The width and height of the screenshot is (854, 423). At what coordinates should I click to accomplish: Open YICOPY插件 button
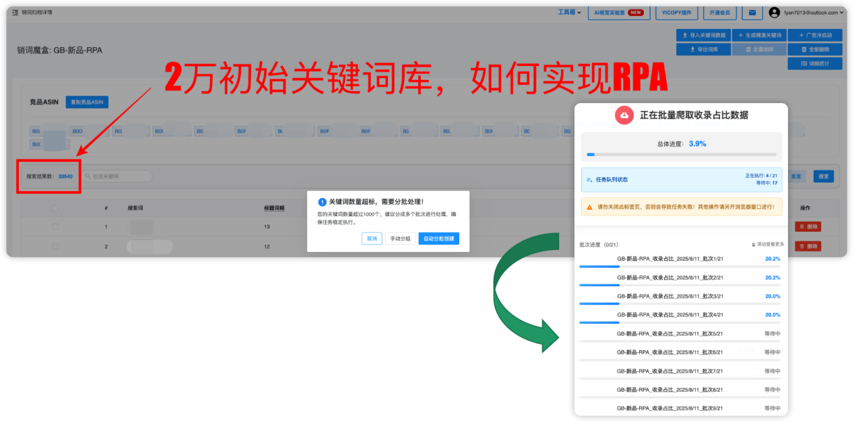(676, 12)
